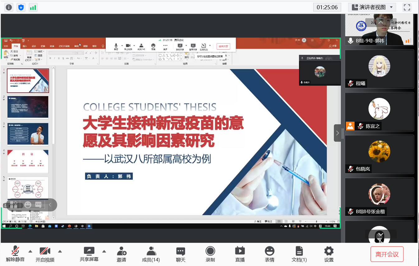Select 程曦 participant video tile
The width and height of the screenshot is (419, 266).
pos(379,69)
